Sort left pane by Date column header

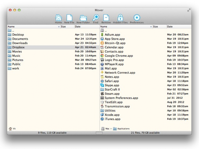(x=78, y=27)
